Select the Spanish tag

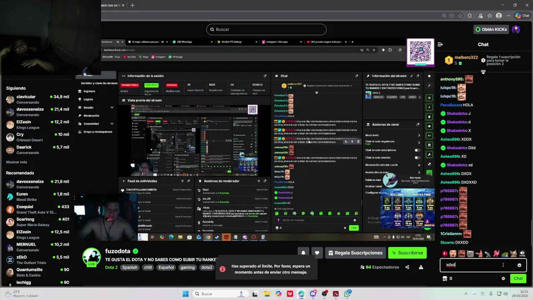coord(130,267)
